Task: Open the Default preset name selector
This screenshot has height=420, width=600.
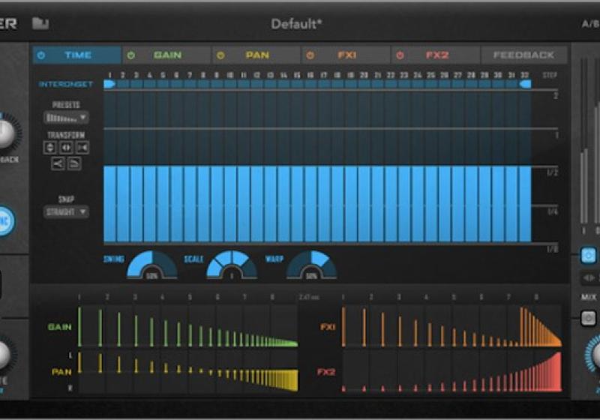Action: click(296, 24)
